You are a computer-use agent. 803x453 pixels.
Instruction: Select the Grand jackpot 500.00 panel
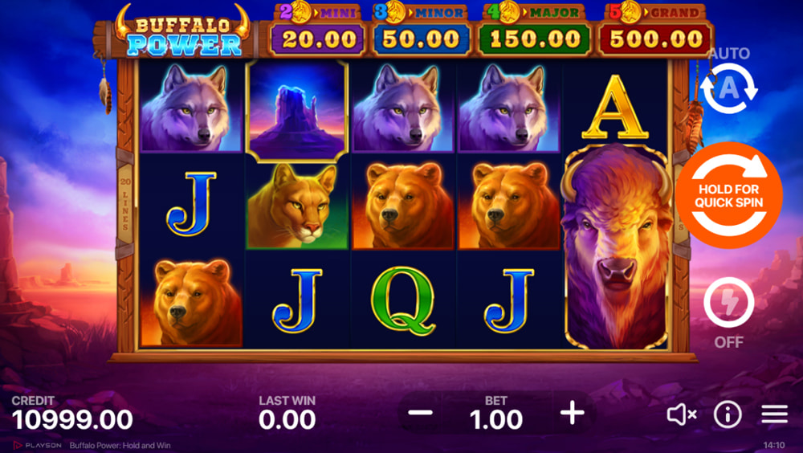click(x=655, y=31)
